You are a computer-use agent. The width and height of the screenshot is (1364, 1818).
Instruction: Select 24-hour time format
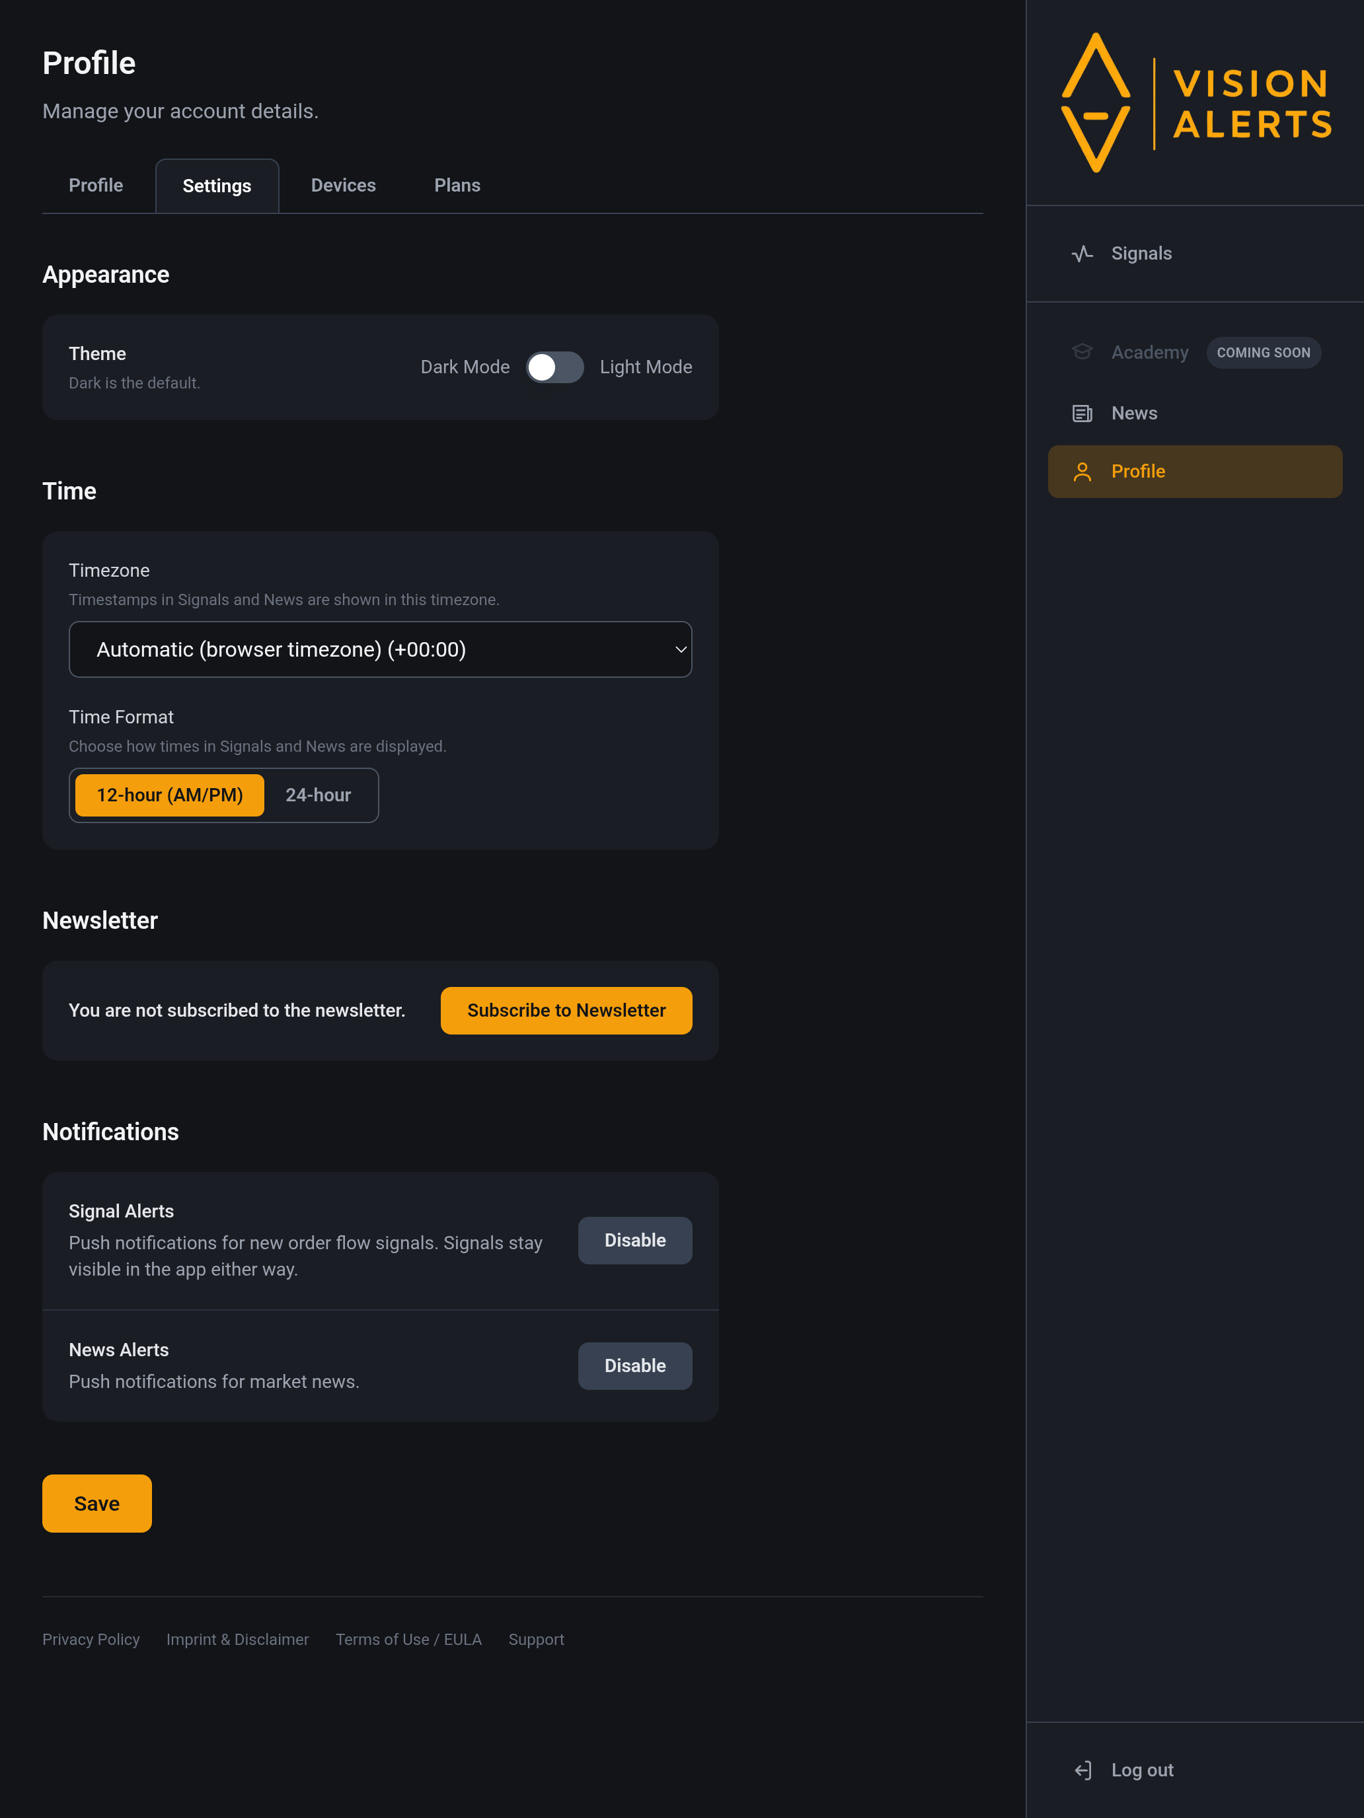[318, 795]
